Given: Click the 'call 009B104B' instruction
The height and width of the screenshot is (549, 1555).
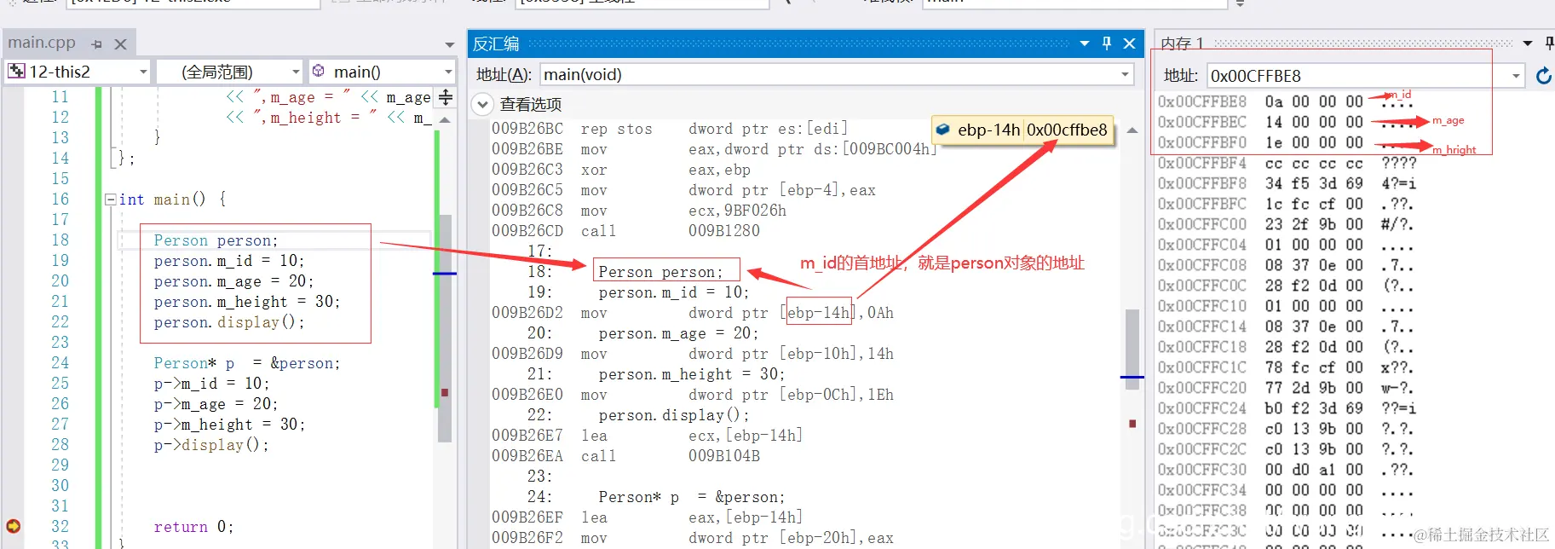Looking at the screenshot, I should coord(671,456).
